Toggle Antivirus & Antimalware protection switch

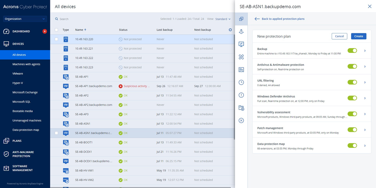pos(352,66)
